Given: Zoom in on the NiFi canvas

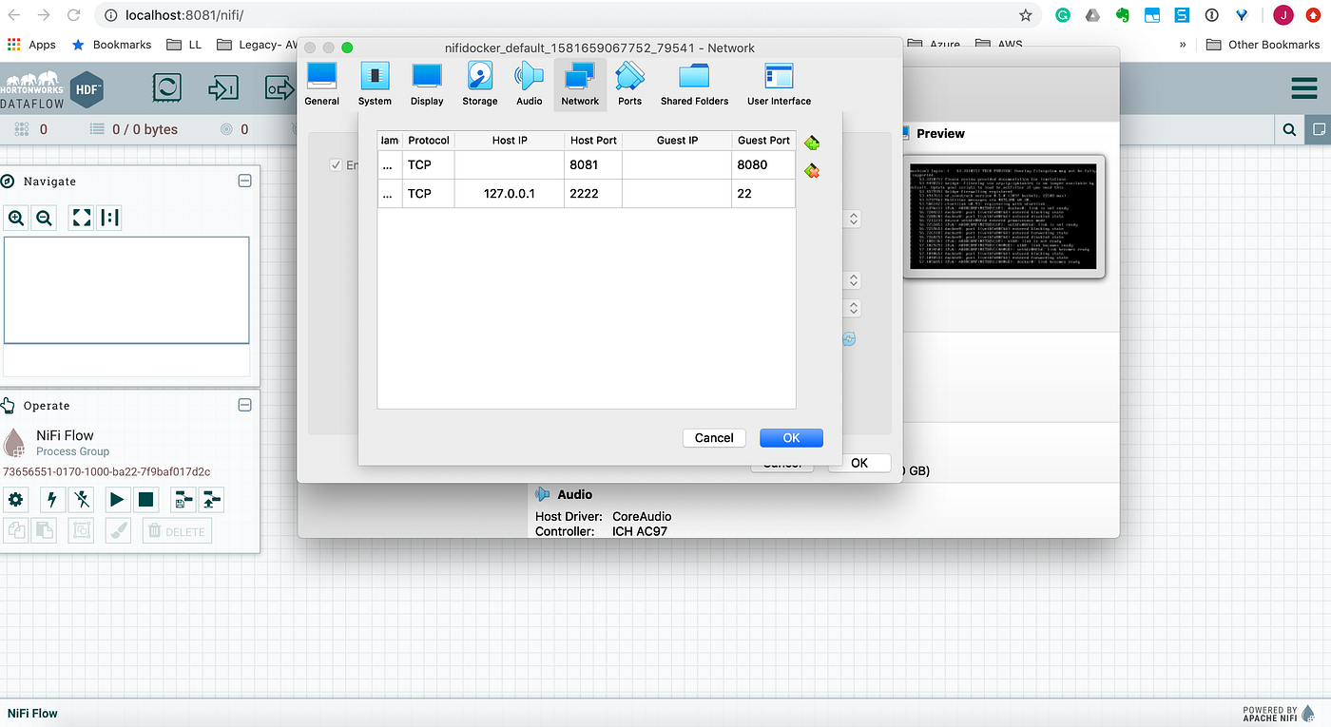Looking at the screenshot, I should (16, 218).
